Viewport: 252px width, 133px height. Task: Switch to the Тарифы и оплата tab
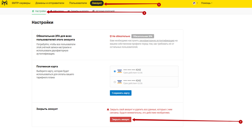[79, 11]
